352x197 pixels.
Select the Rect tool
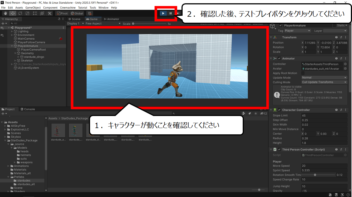click(35, 13)
